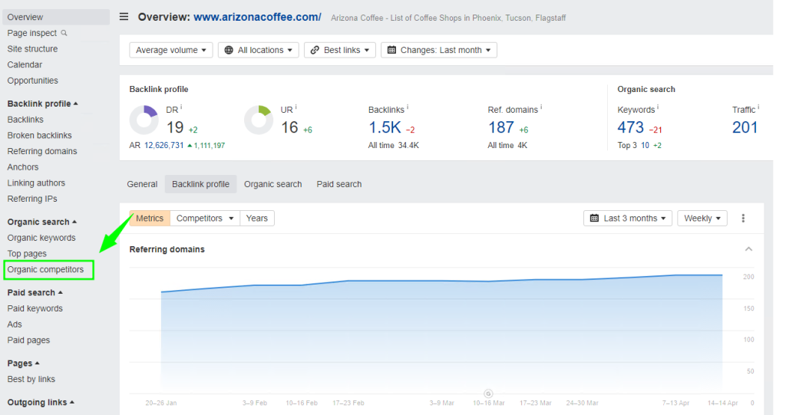Image resolution: width=786 pixels, height=415 pixels.
Task: Select the Metrics chart toggle
Action: pos(150,219)
